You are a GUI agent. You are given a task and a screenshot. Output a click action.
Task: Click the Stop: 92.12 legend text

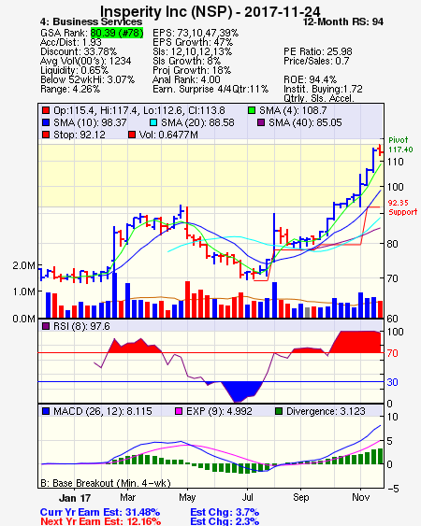click(x=80, y=135)
